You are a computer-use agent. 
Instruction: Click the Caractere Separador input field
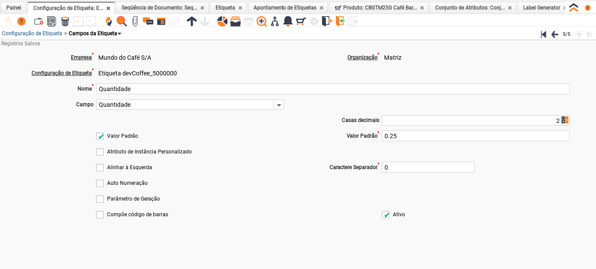[428, 167]
